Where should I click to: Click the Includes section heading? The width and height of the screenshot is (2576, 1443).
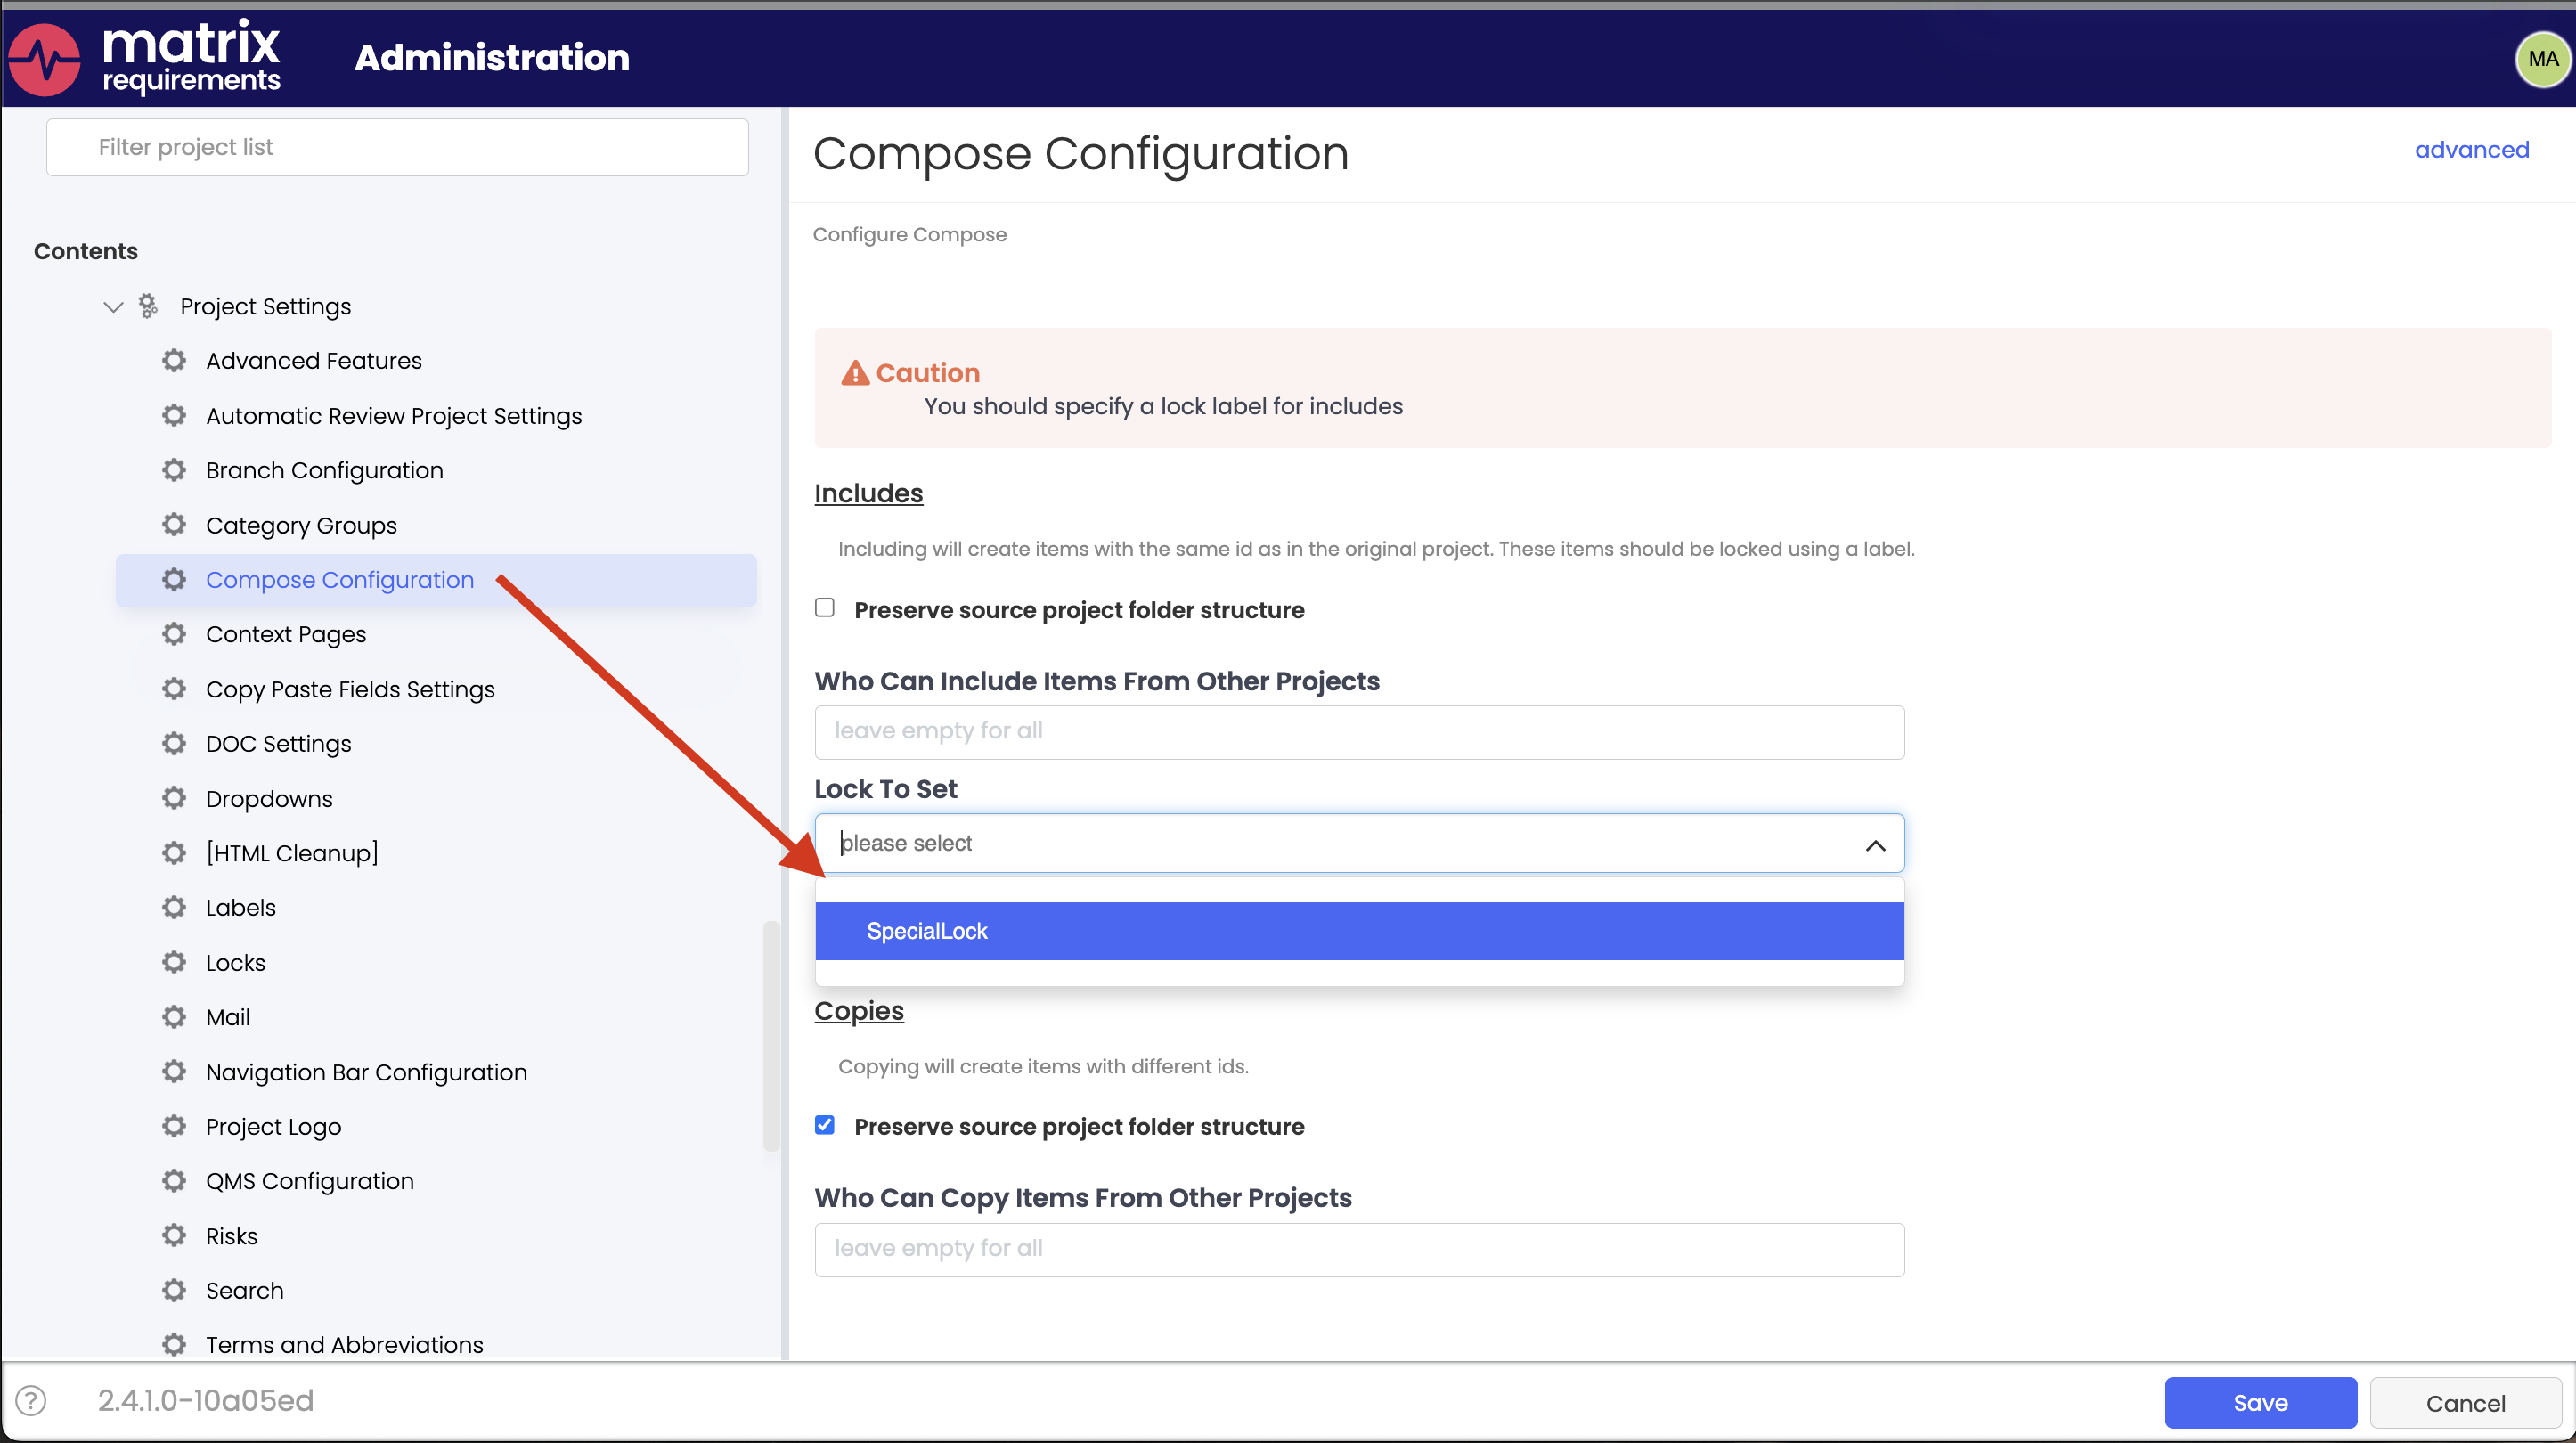[868, 493]
